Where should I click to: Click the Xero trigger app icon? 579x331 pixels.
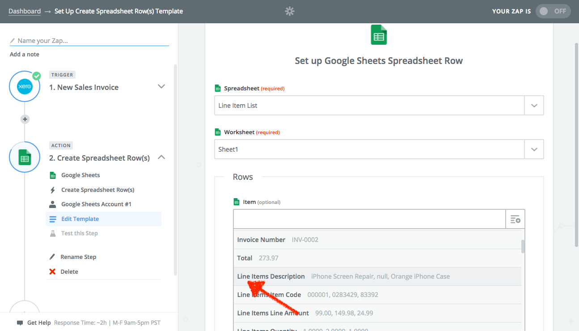25,86
